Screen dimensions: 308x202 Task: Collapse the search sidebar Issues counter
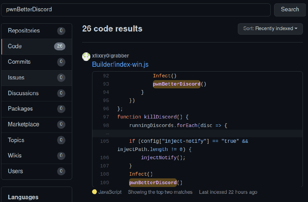61,78
